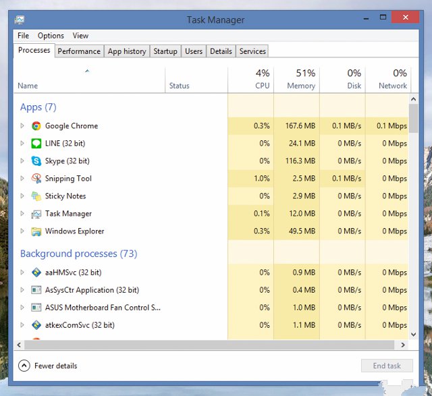Sort processes by Network column
This screenshot has height=396, width=432.
pos(388,80)
